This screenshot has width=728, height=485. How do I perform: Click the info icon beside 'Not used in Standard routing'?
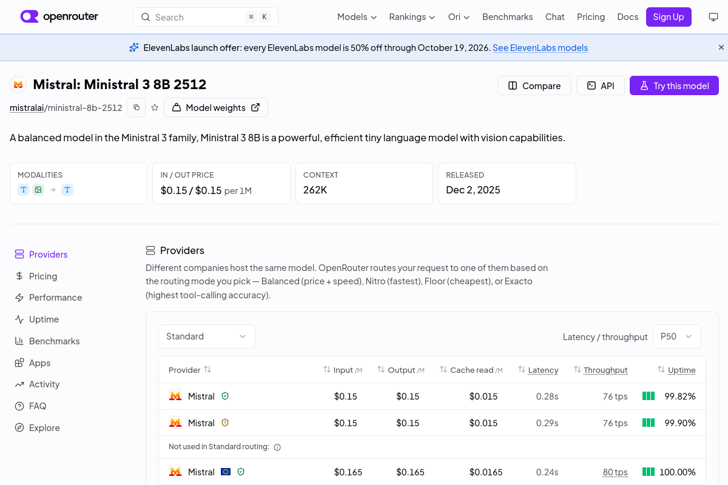pyautogui.click(x=277, y=447)
